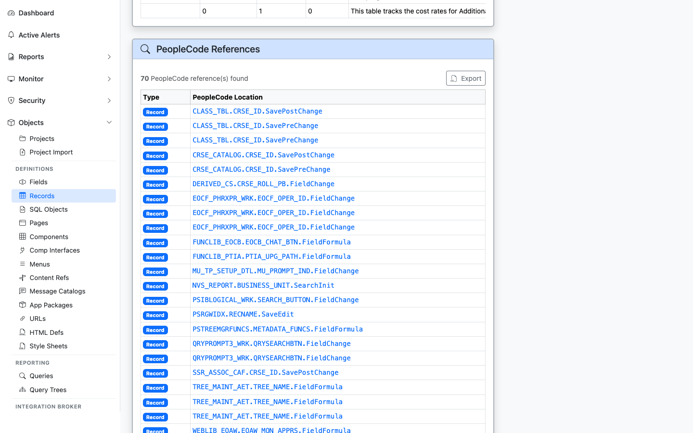Click the Active Alerts bell icon
The image size is (693, 433).
click(x=11, y=35)
